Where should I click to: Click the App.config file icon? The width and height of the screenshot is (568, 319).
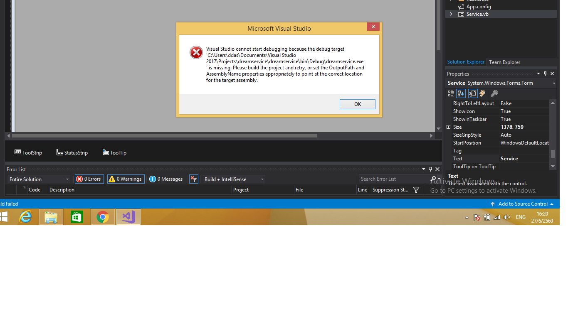[x=461, y=7]
